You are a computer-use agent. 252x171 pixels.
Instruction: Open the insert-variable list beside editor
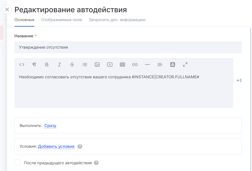pos(239,80)
